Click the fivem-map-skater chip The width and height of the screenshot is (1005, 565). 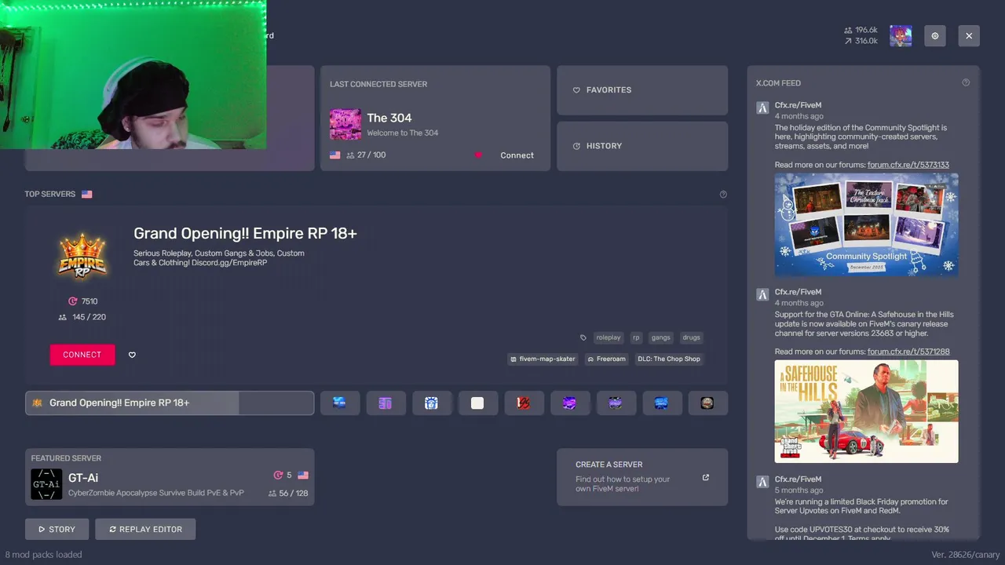[543, 359]
